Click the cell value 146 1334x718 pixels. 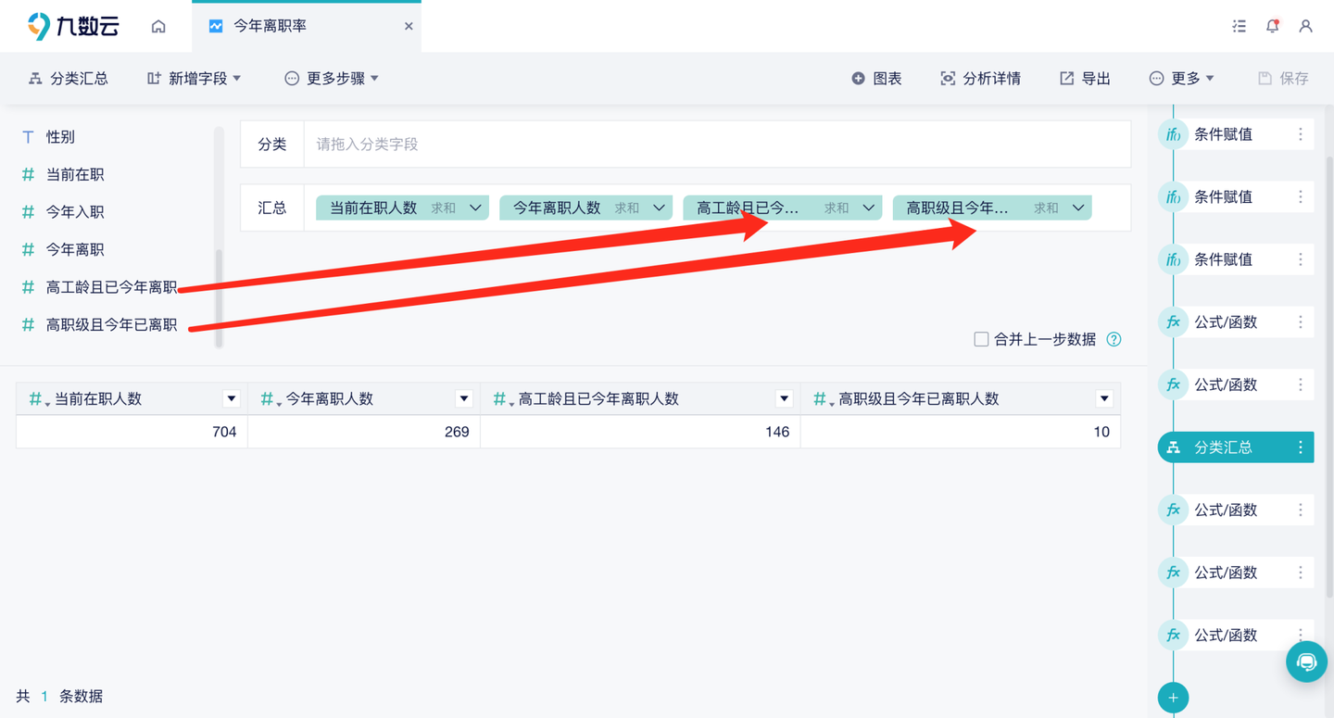tap(777, 432)
